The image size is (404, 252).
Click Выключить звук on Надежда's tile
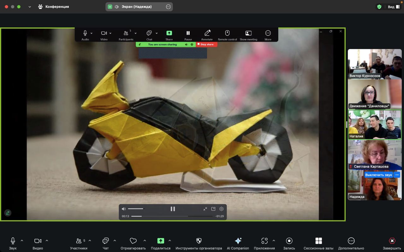click(x=378, y=175)
